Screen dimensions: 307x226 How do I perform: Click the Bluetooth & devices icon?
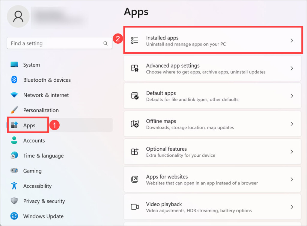[14, 80]
